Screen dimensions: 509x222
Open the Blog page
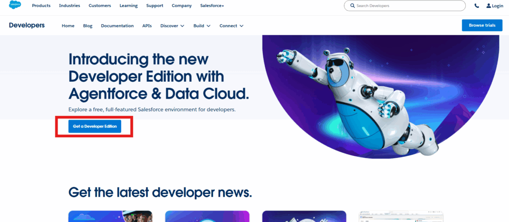click(x=87, y=26)
